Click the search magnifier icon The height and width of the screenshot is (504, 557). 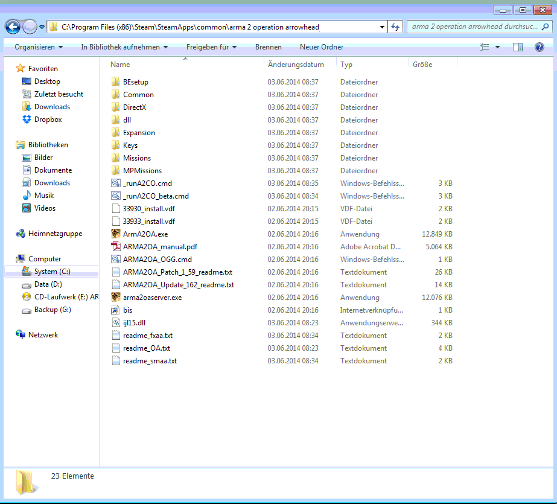(x=546, y=27)
